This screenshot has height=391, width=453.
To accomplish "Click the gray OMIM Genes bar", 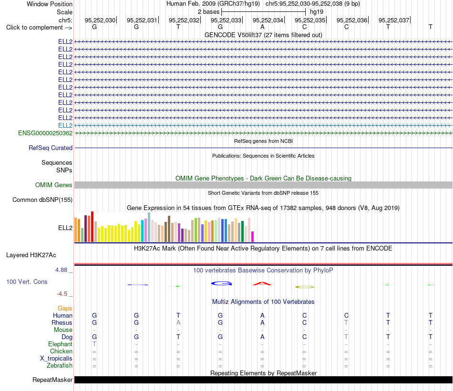I will [x=263, y=185].
